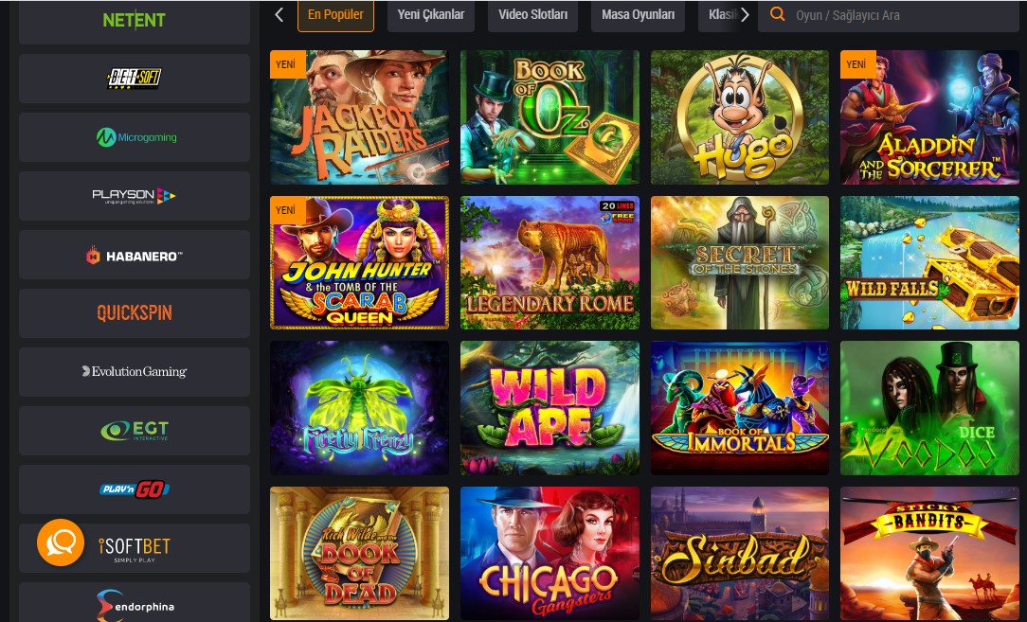Image resolution: width=1027 pixels, height=622 pixels.
Task: Switch to the Yeni Çıkanlar tab
Action: 430,15
